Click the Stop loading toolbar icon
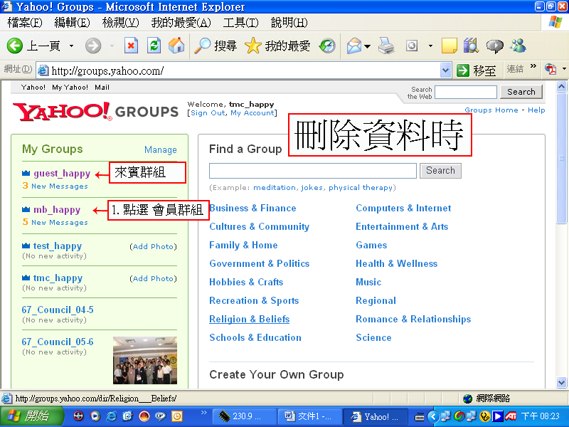The height and width of the screenshot is (427, 569). pyautogui.click(x=131, y=46)
